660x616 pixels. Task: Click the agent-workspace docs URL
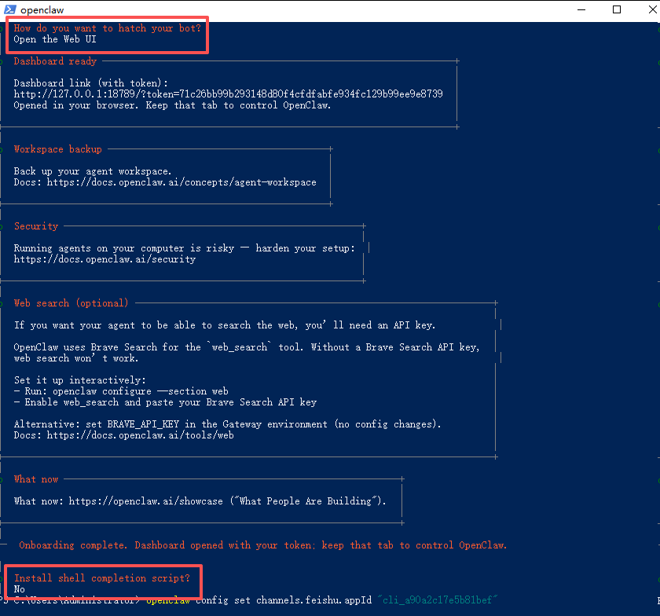click(181, 182)
